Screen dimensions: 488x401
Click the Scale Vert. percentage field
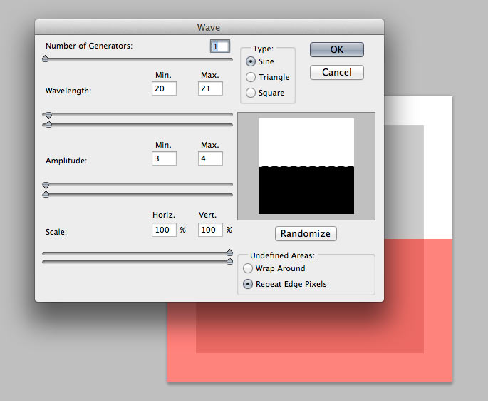pos(210,230)
